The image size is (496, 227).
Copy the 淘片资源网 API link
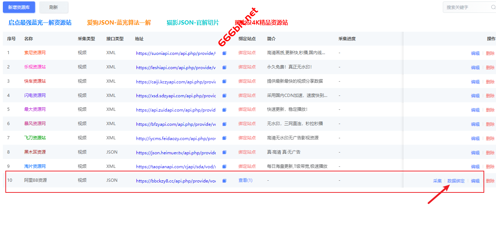224,166
